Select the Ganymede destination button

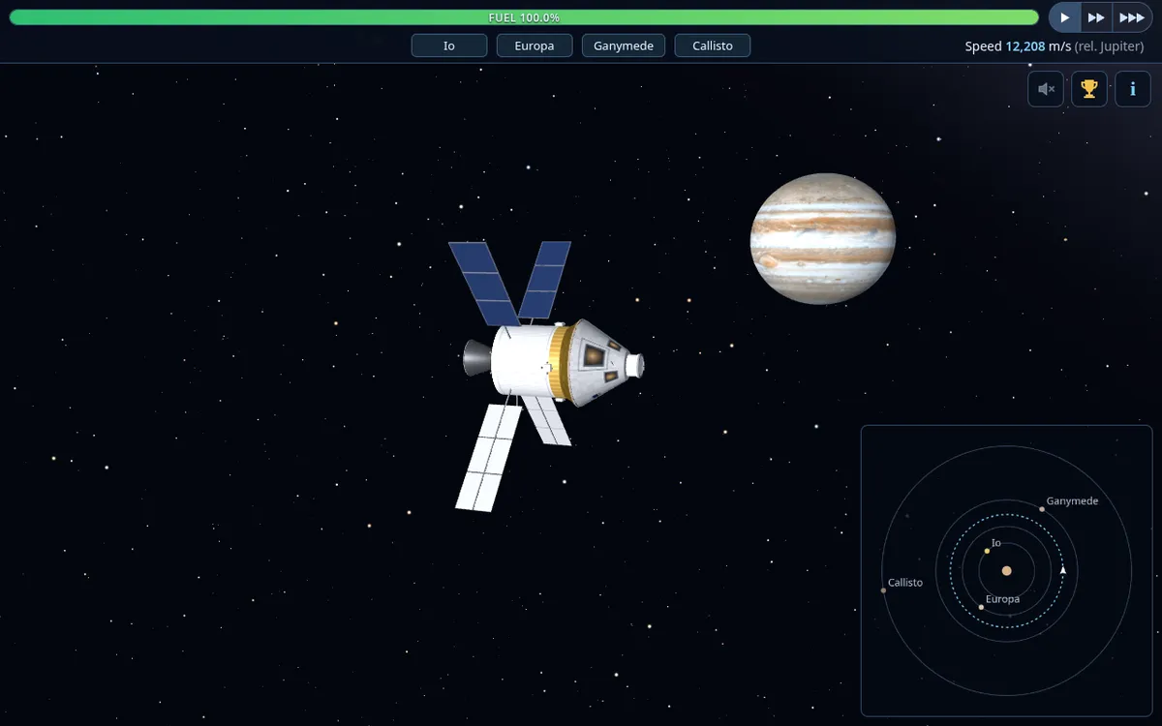coord(624,45)
